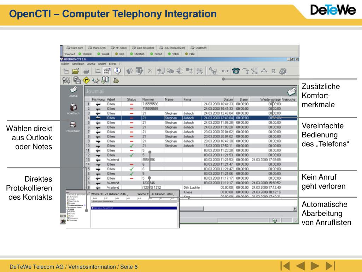This screenshot has height=272, width=362.
Task: Click date 16.03.2000 17:52:11 in journal
Action: click(x=218, y=146)
